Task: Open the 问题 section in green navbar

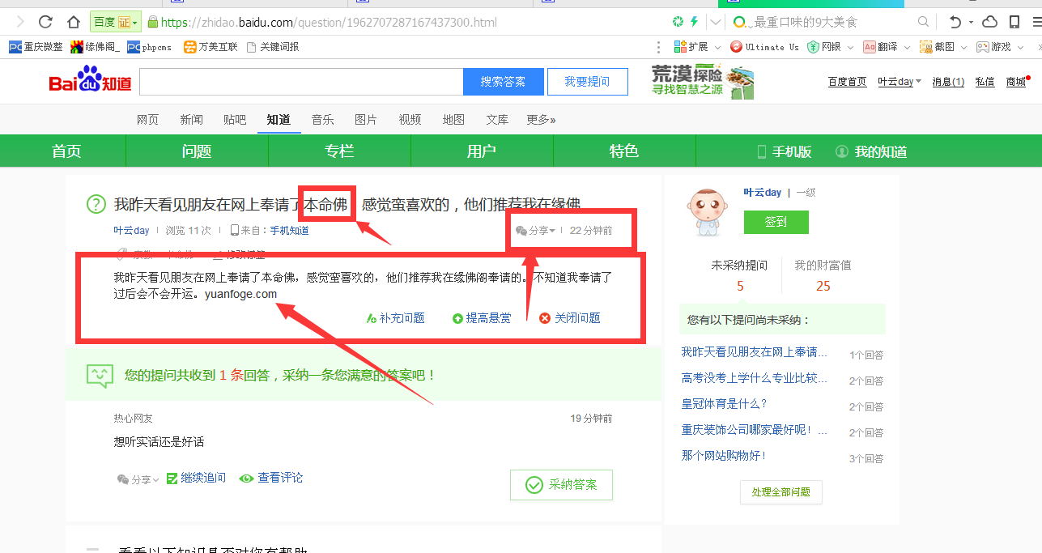Action: [197, 151]
